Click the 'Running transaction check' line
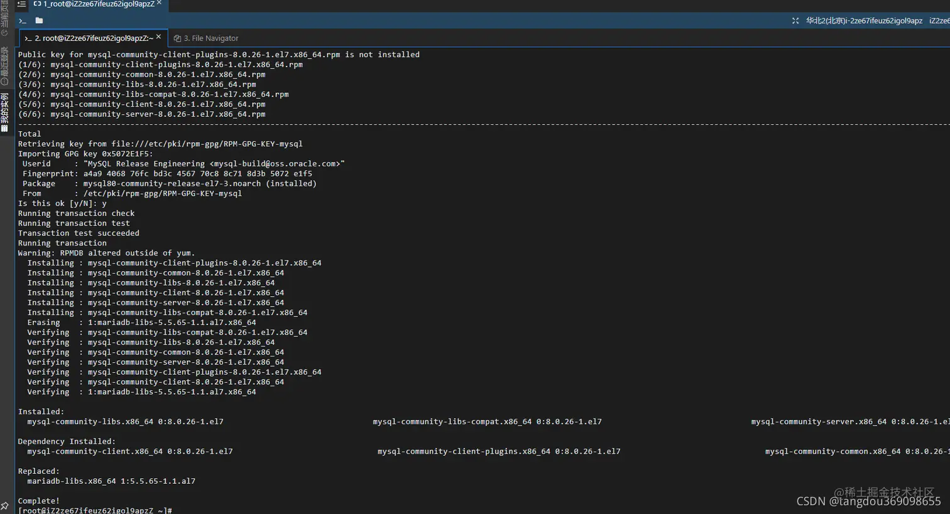Screen dimensions: 950x514 [76, 213]
